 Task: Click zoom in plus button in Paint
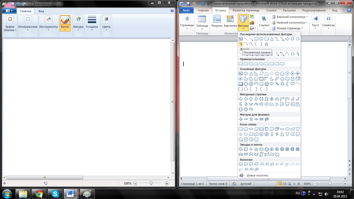[167, 183]
